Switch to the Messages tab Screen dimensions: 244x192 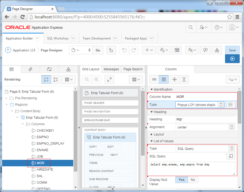[111, 69]
